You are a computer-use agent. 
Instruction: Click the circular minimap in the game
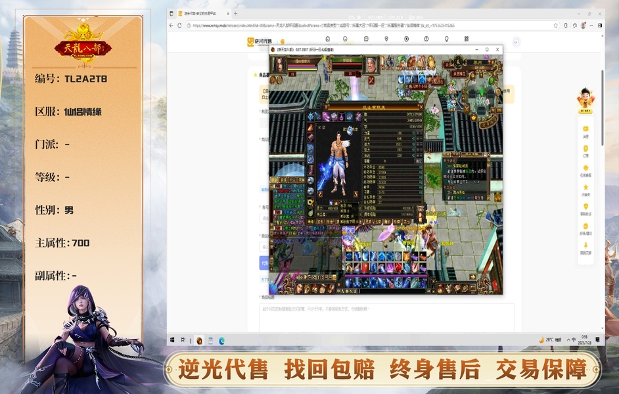(480, 97)
